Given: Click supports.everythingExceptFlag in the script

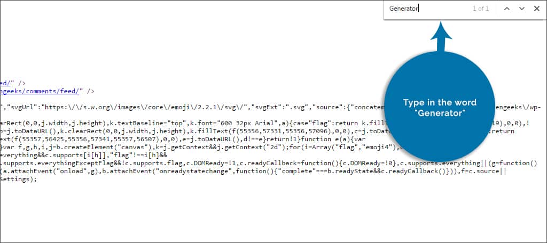Looking at the screenshot, I should 54,163.
